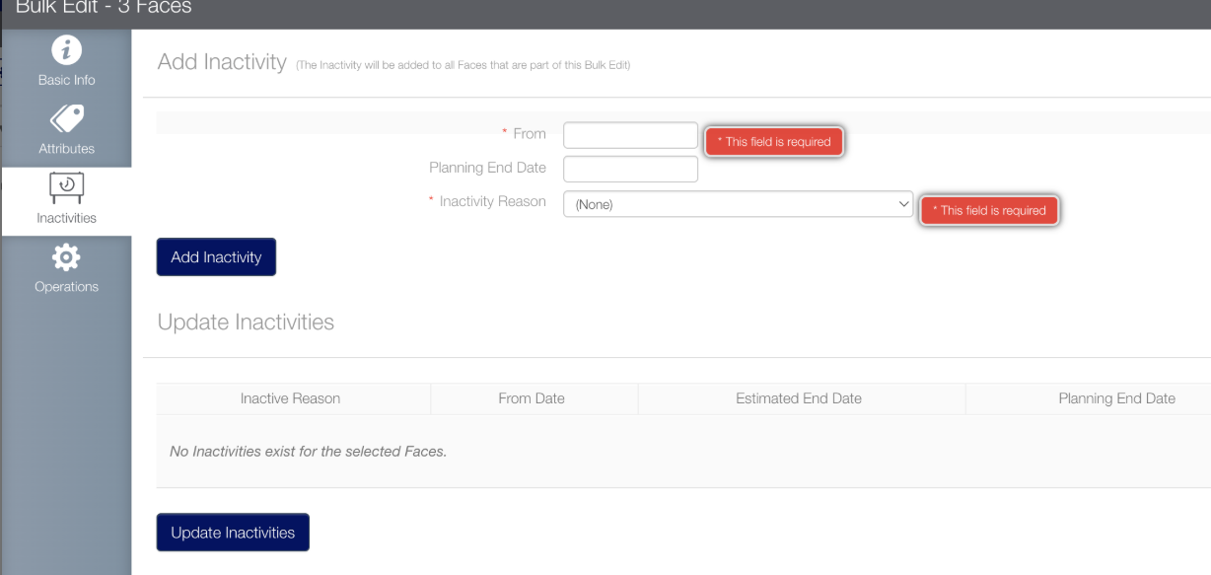Click the From Date column header

pos(532,398)
